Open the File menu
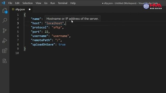Image resolution: width=166 pixels, height=93 pixels. tap(10, 3)
